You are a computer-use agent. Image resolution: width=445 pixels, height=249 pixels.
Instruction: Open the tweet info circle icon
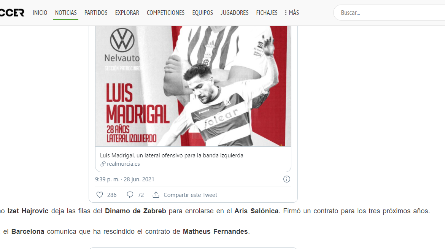pyautogui.click(x=287, y=179)
